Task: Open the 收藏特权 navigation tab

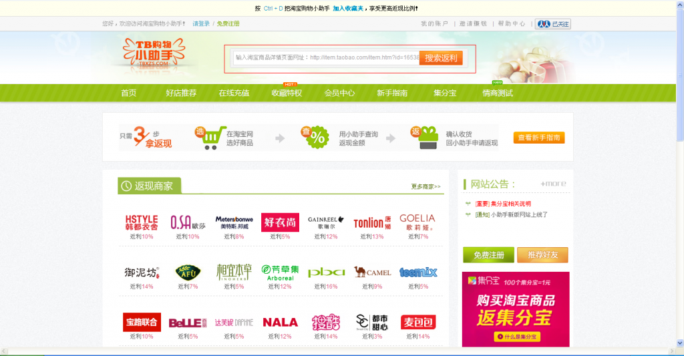Action: (287, 93)
